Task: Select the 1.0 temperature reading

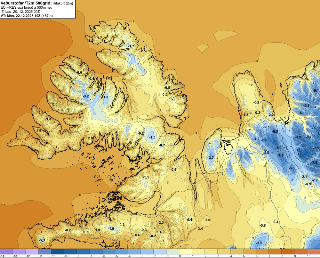Action: click(x=60, y=110)
